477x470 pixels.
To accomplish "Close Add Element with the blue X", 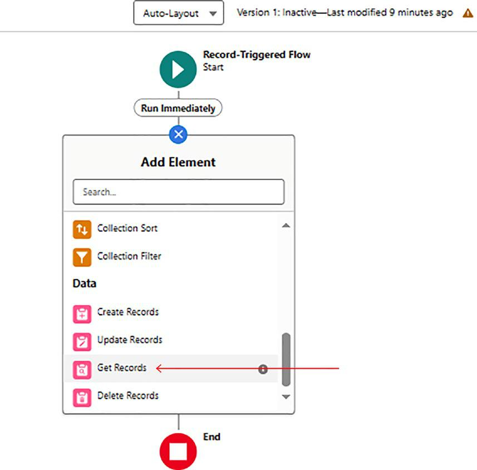I will click(178, 134).
